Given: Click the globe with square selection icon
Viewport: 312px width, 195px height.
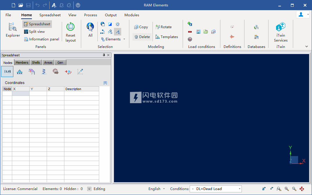Looking at the screenshot, I should point(102,24).
